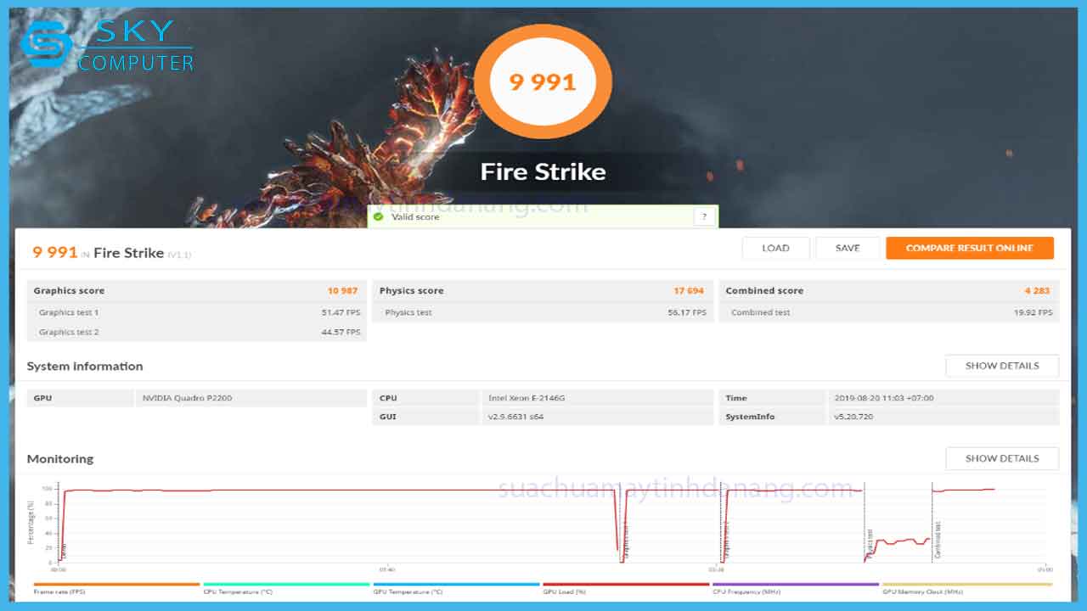Expand System information with SHOW DETAILS

tap(1002, 366)
